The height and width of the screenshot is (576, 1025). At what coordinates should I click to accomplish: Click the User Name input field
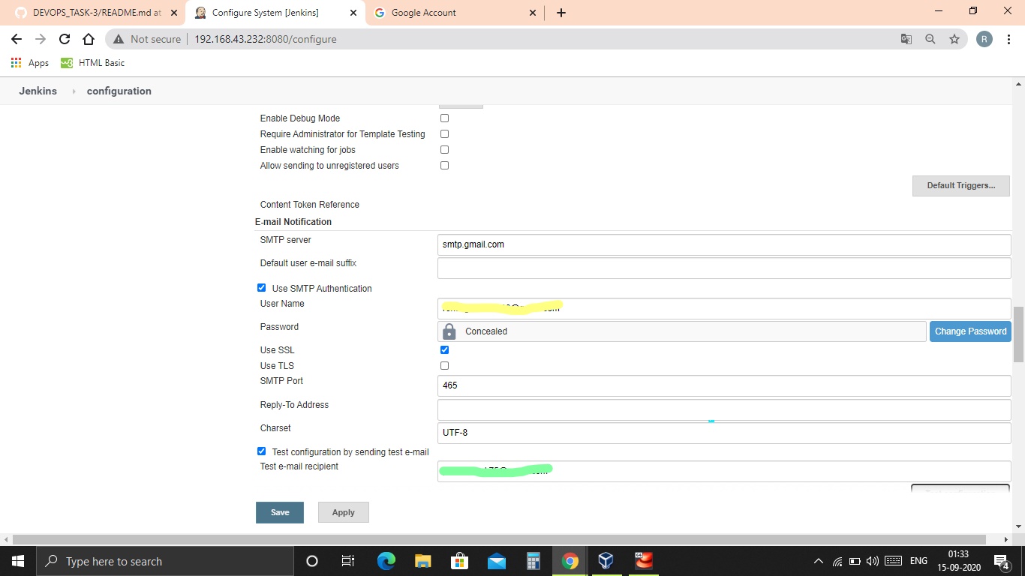point(724,308)
